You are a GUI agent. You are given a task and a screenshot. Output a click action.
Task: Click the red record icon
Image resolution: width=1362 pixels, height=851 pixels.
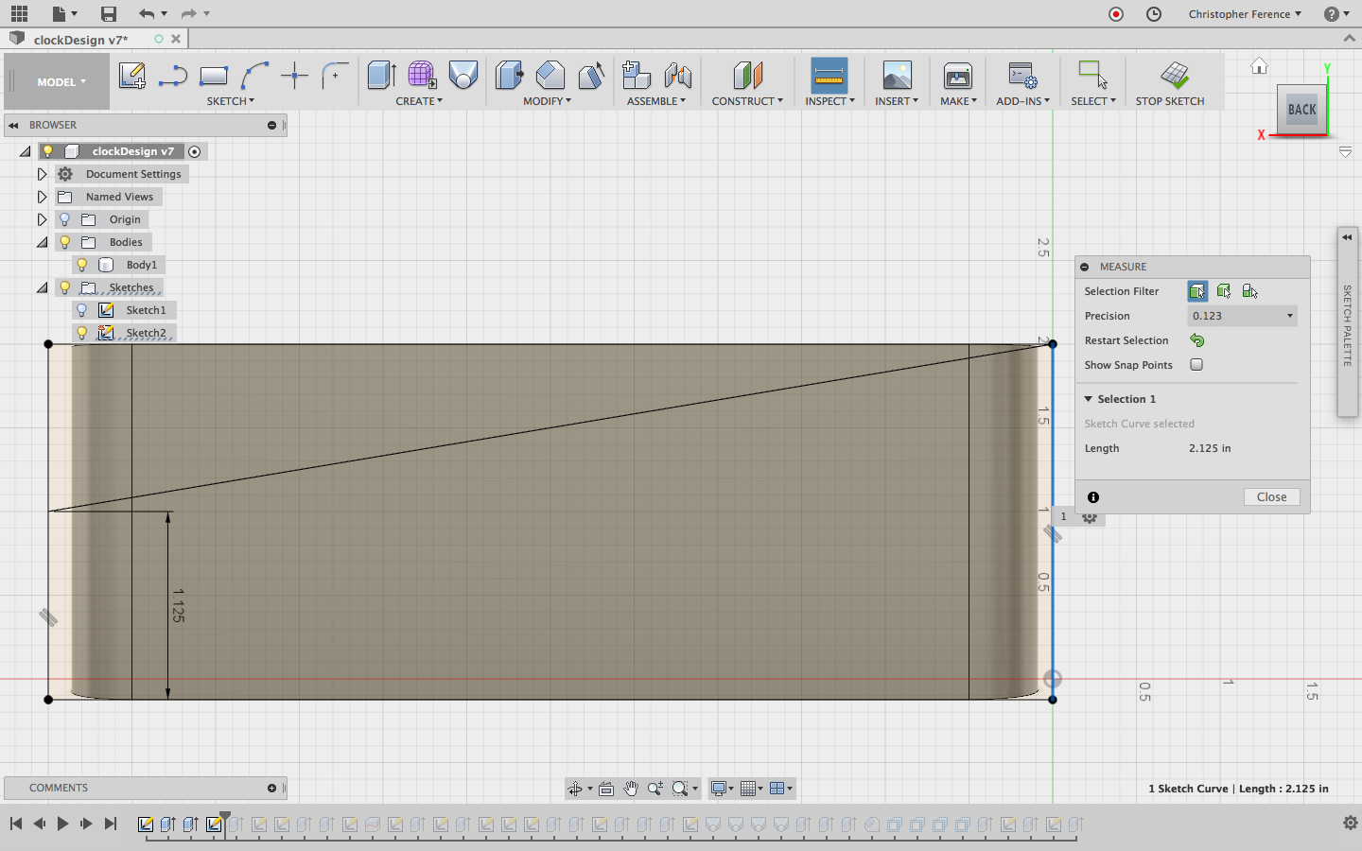(x=1116, y=14)
